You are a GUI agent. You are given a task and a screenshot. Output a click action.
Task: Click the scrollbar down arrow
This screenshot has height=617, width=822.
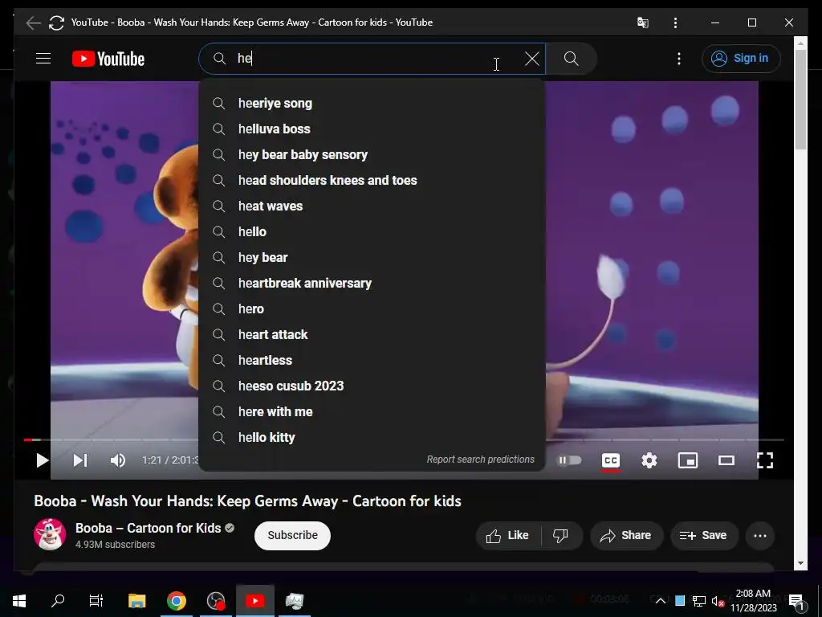(x=800, y=563)
